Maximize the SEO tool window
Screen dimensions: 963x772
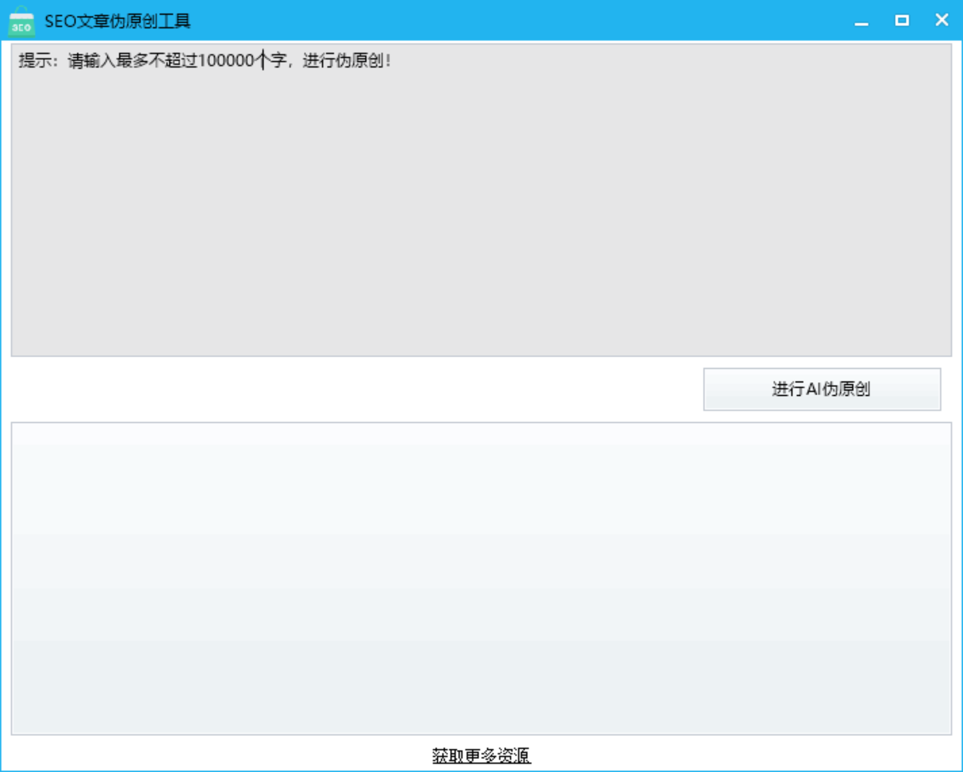click(x=901, y=21)
